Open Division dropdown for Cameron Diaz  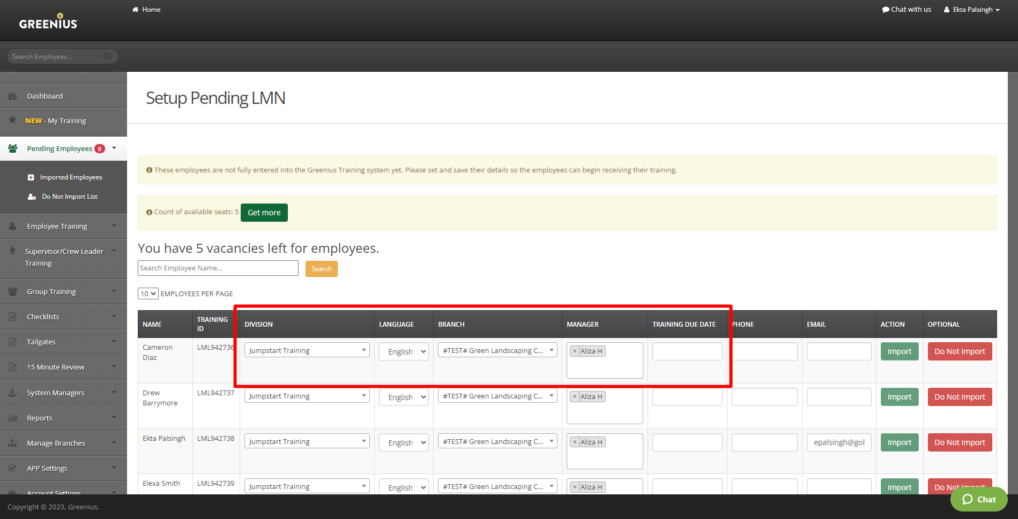[x=307, y=350]
